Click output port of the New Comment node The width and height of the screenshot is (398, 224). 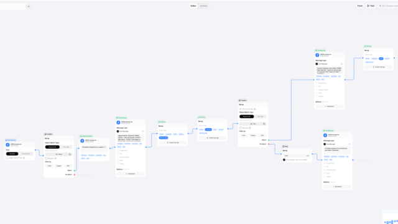(35, 150)
